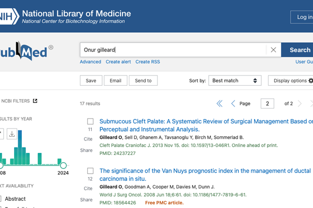This screenshot has height=208, width=313.
Task: Click the Free PMC article label
Action: pos(164,203)
